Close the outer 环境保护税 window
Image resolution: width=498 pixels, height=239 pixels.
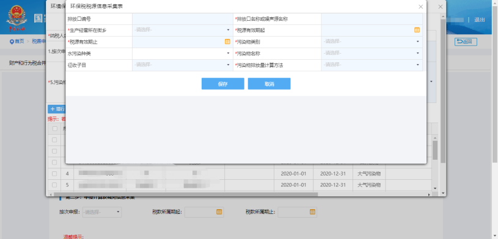pyautogui.click(x=440, y=7)
